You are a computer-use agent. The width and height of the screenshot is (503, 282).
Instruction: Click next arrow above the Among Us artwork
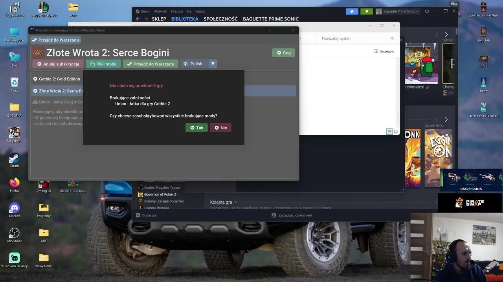tap(446, 34)
